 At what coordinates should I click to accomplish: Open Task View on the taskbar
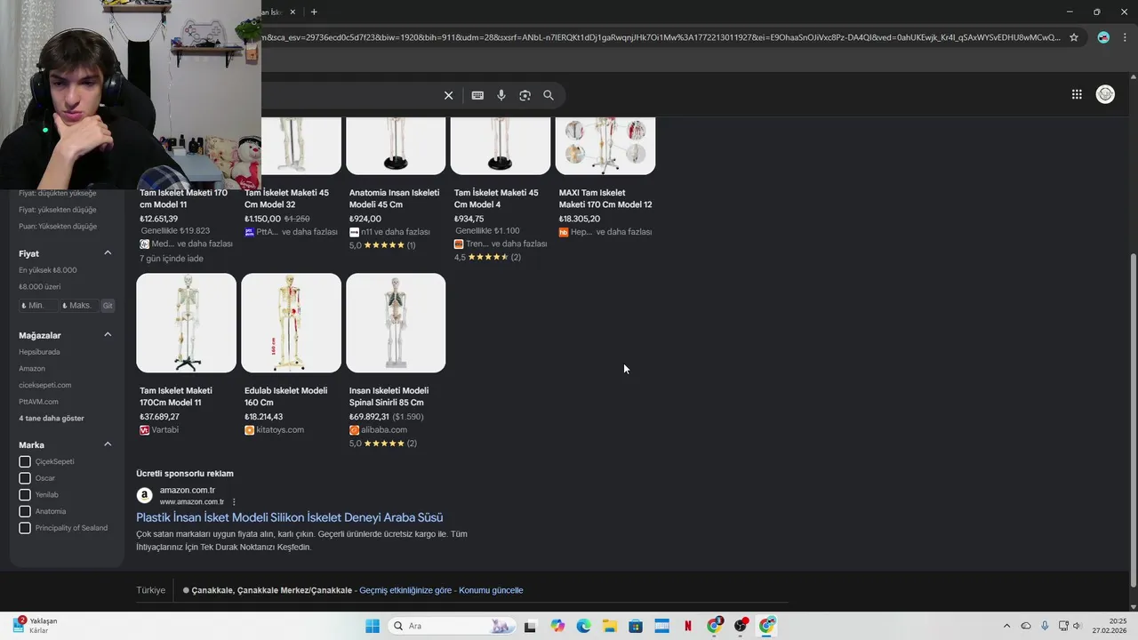click(531, 626)
